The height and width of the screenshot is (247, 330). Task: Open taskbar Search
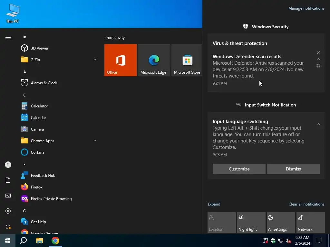(x=23, y=241)
